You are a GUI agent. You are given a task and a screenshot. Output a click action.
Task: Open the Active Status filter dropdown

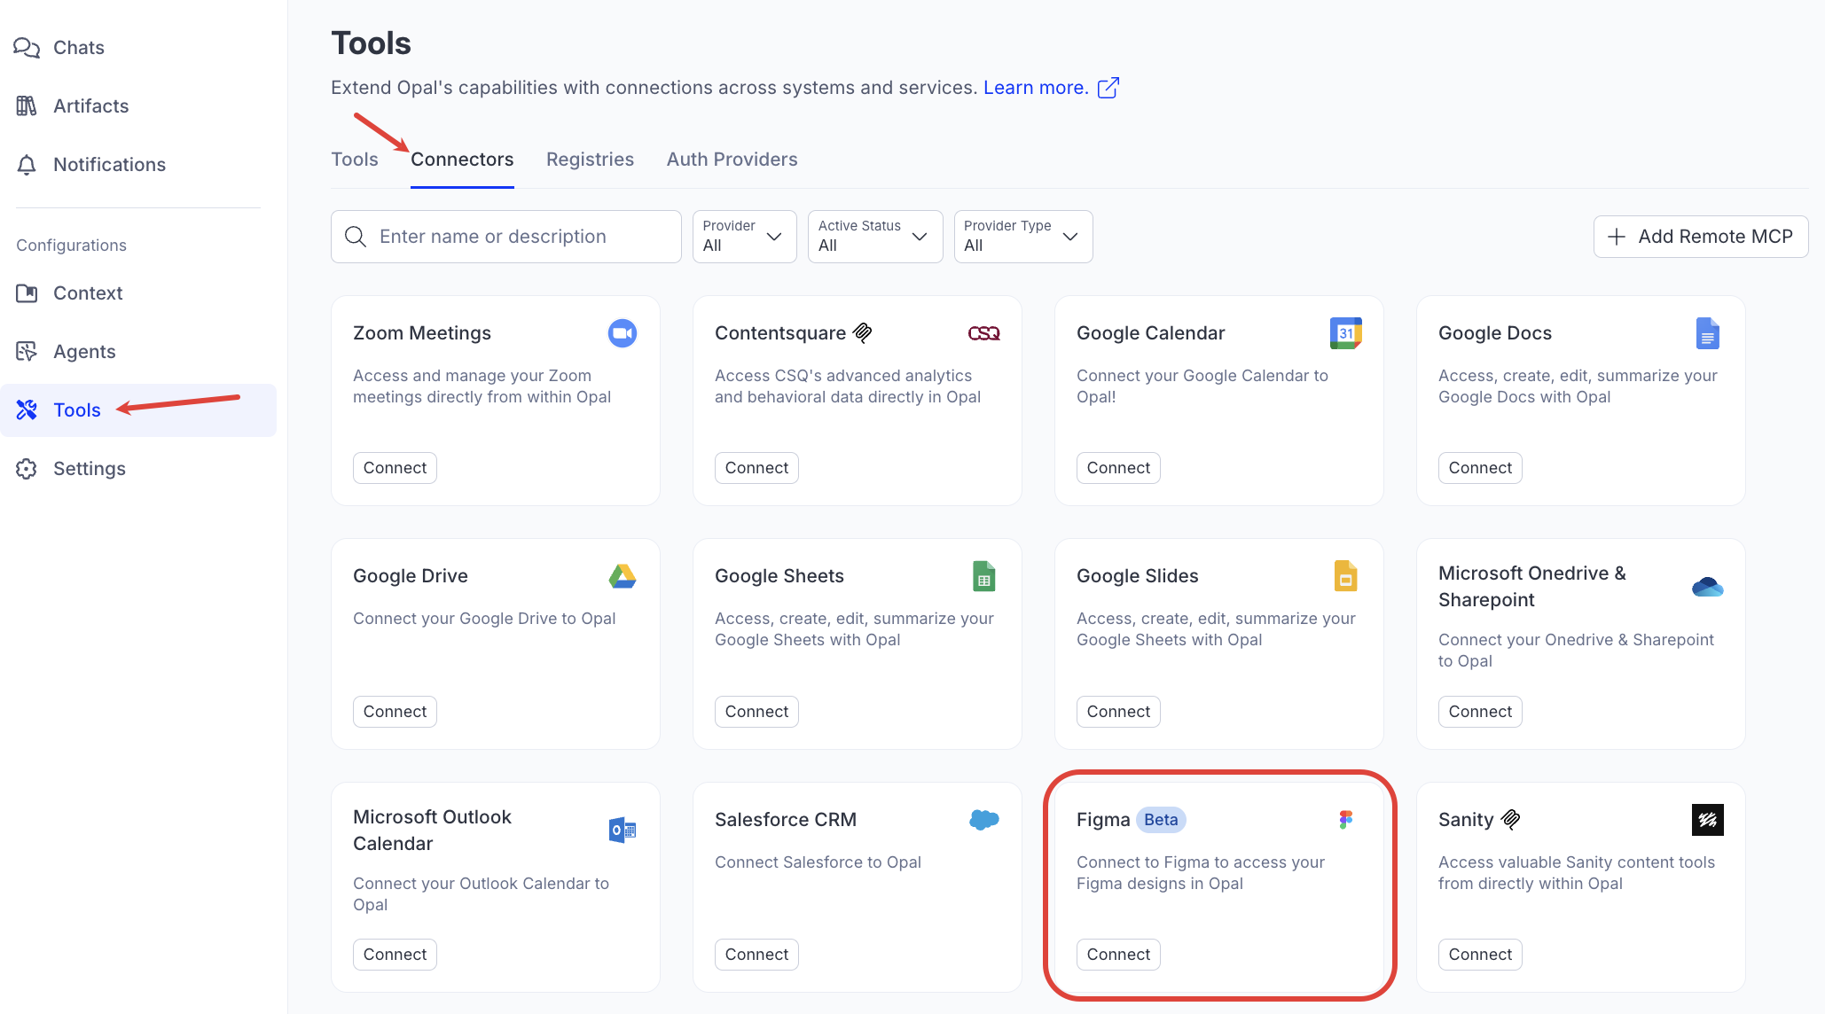[875, 237]
